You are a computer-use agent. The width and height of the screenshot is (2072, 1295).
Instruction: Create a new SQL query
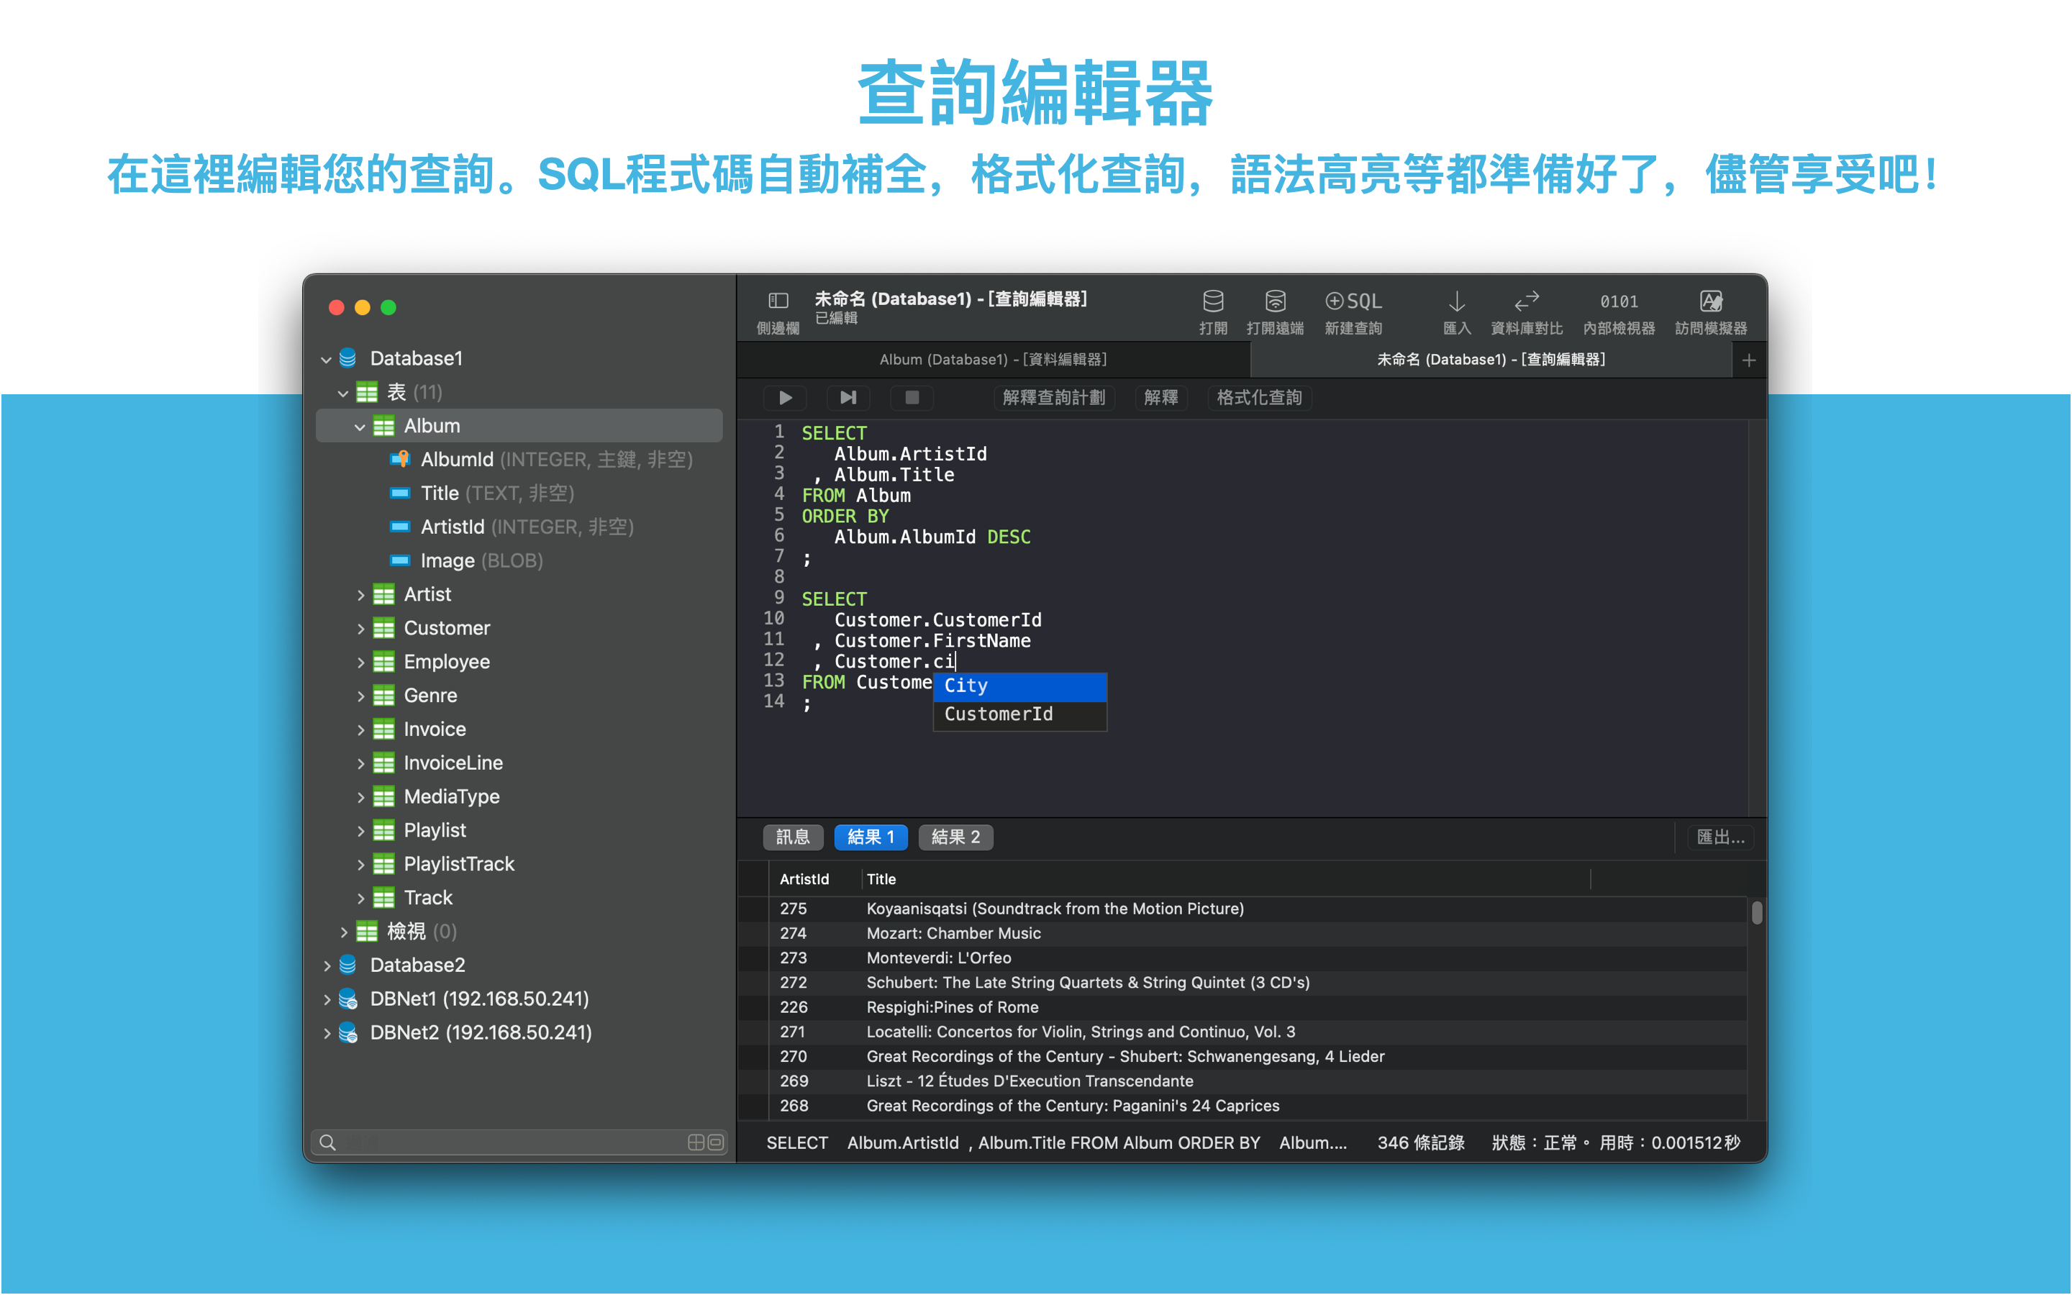(x=1353, y=301)
